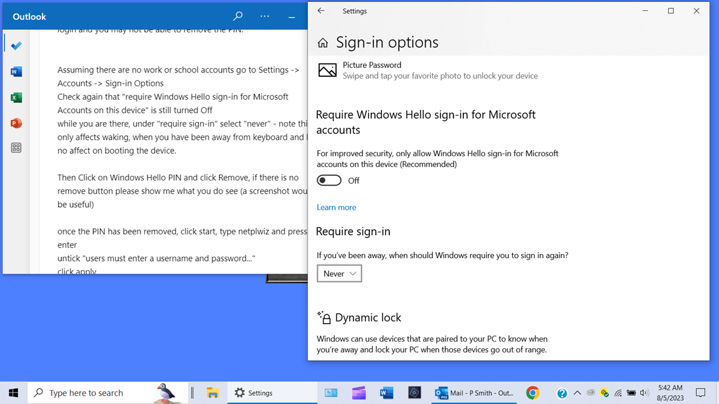Open the Learn more link
This screenshot has height=404, width=719.
[336, 208]
